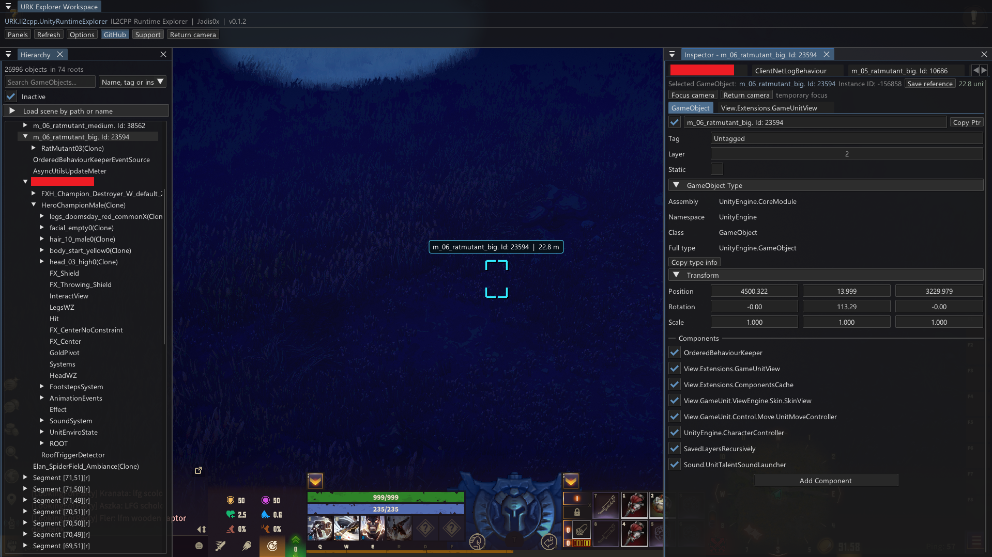Viewport: 992px width, 557px height.
Task: Click the Add Component button
Action: point(826,481)
